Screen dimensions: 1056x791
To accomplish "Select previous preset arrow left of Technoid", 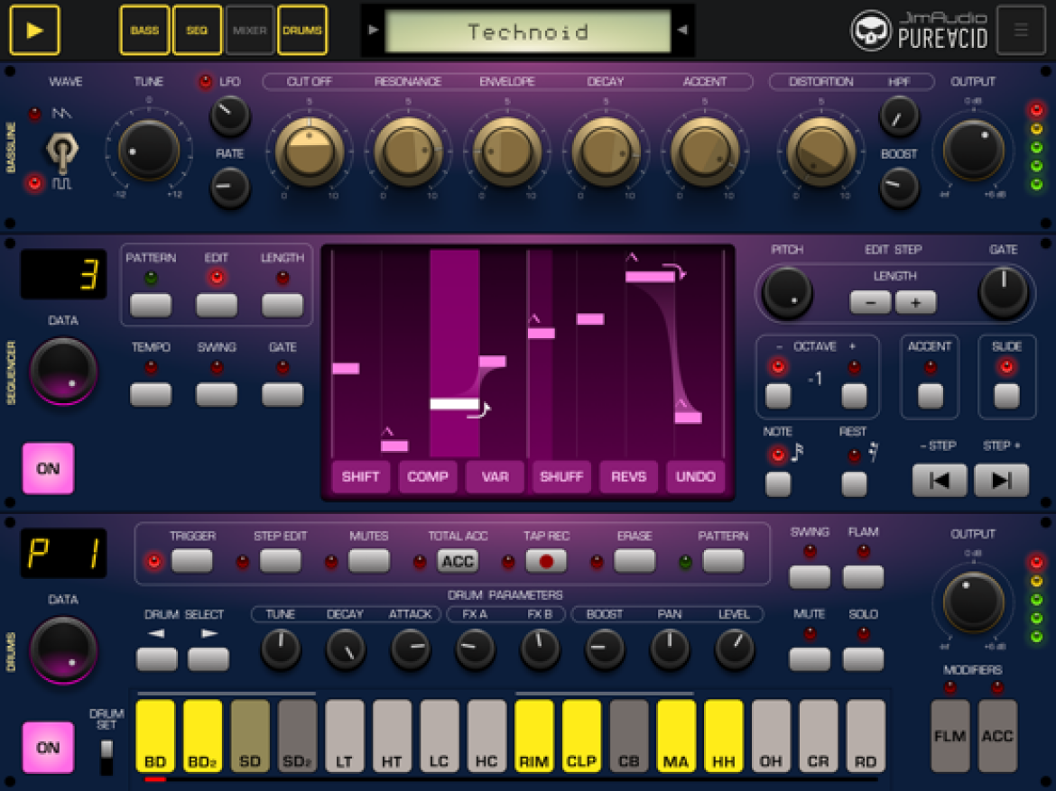I will pos(374,30).
